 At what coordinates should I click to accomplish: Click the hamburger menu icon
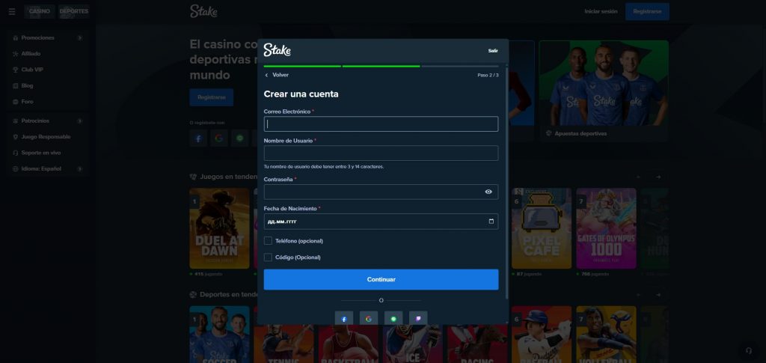[11, 12]
